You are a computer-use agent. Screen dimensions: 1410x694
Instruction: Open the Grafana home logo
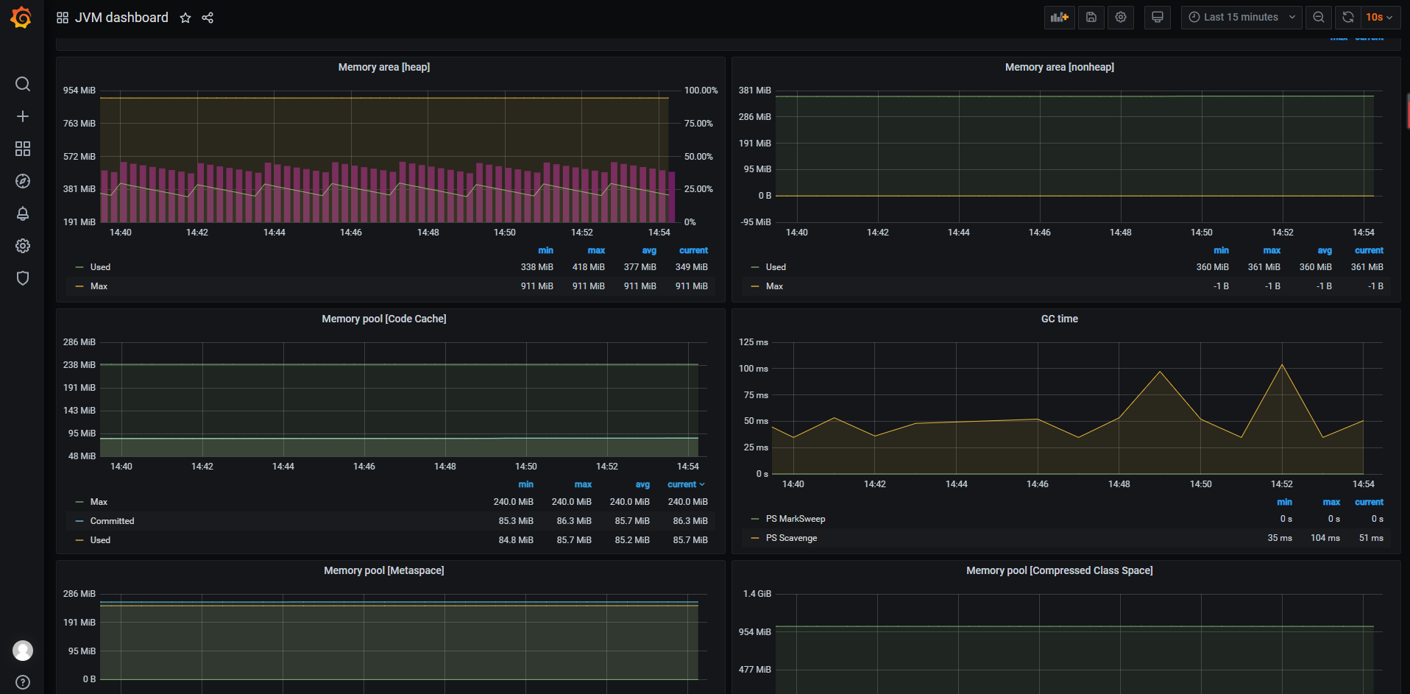[21, 18]
